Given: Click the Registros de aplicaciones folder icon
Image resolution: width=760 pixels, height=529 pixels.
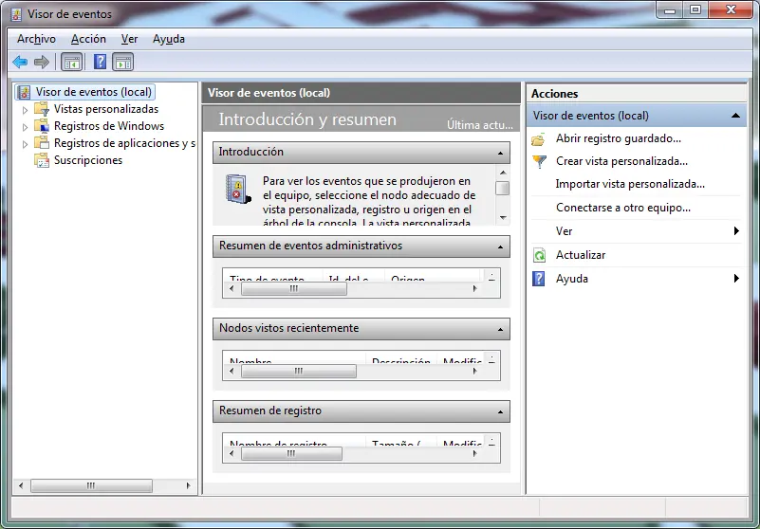Looking at the screenshot, I should [42, 142].
